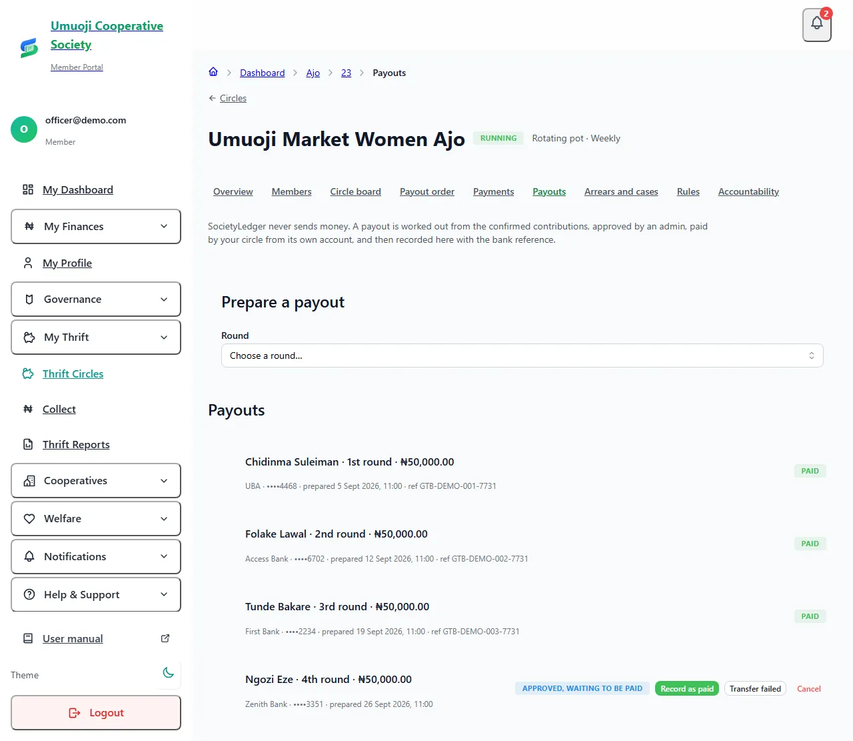Click breadcrumb link 23
Viewport: 853px width, 741px height.
[x=347, y=73]
